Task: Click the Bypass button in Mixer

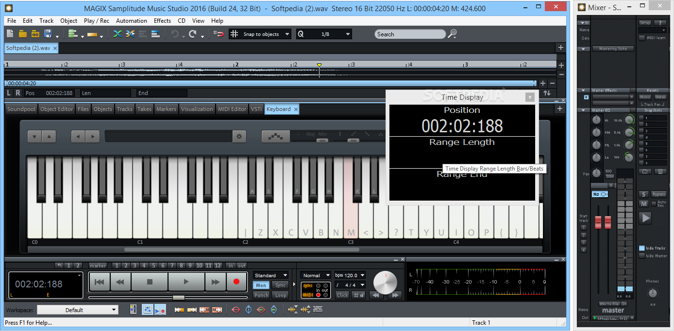Action: [659, 194]
